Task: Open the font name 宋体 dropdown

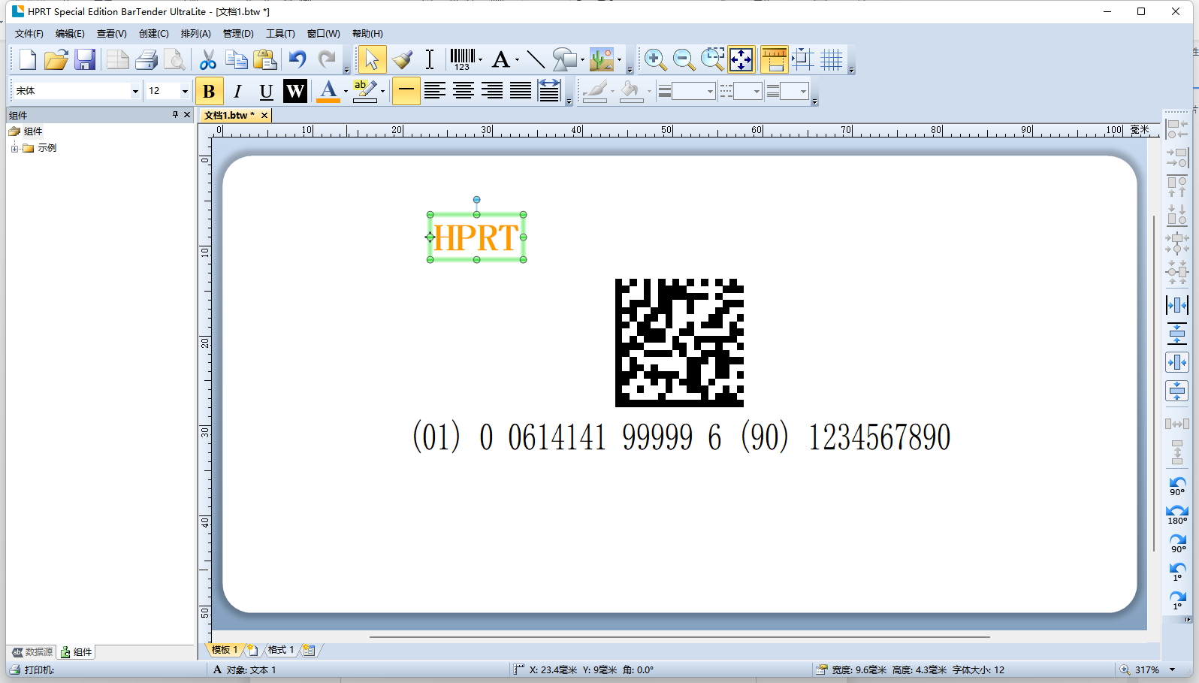Action: [135, 91]
